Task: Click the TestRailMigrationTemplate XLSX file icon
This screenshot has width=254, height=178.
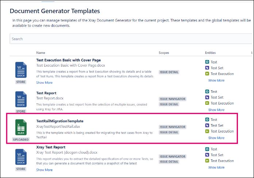Action: click(20, 127)
